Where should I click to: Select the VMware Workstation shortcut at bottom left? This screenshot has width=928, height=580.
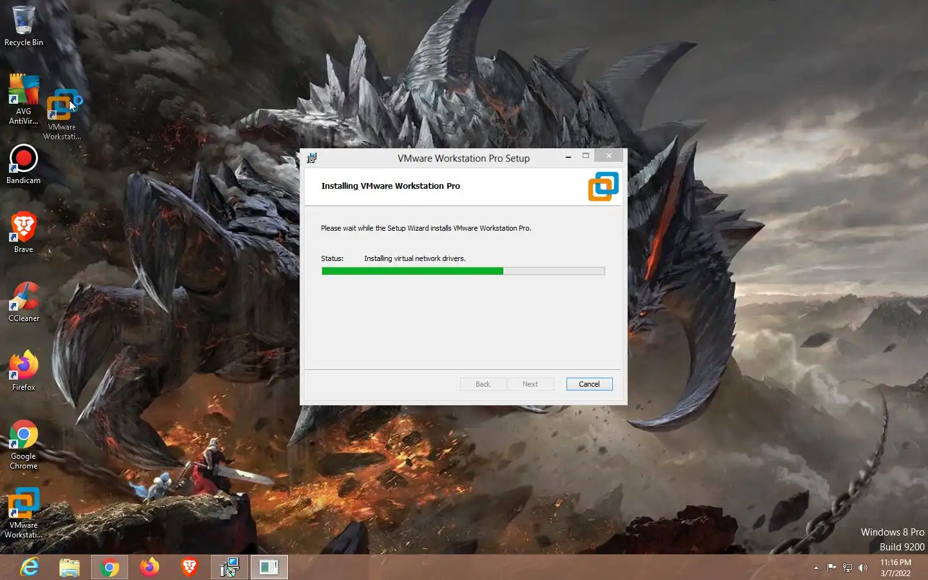(24, 514)
